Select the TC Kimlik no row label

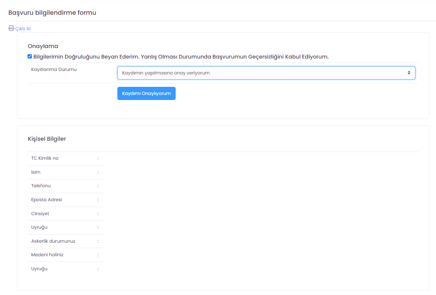45,158
